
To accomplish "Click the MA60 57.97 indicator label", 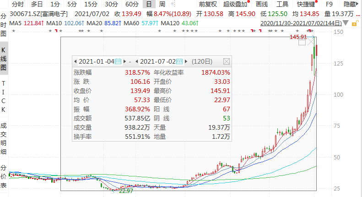I will pos(141,23).
